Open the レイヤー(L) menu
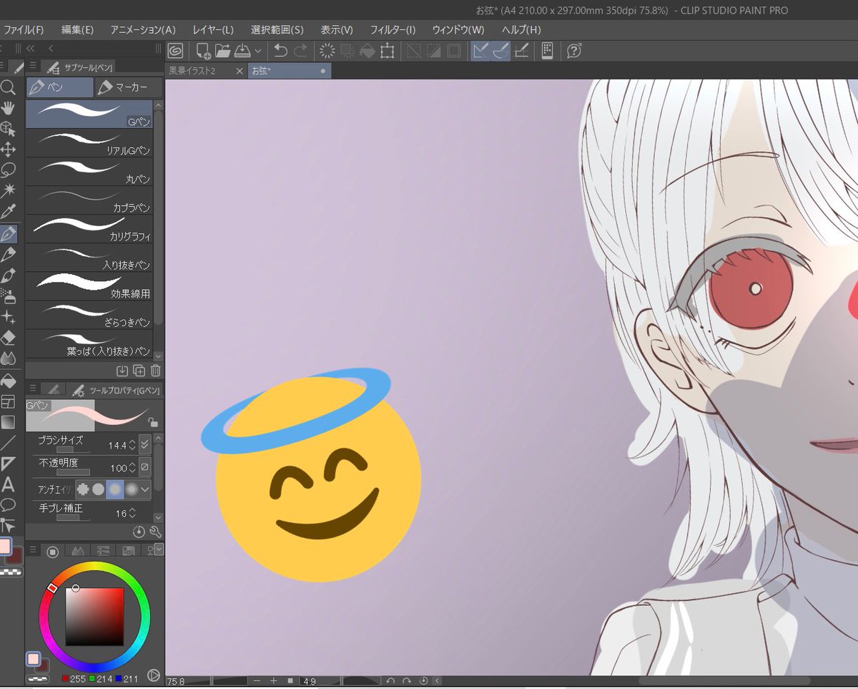858x689 pixels. [x=213, y=30]
